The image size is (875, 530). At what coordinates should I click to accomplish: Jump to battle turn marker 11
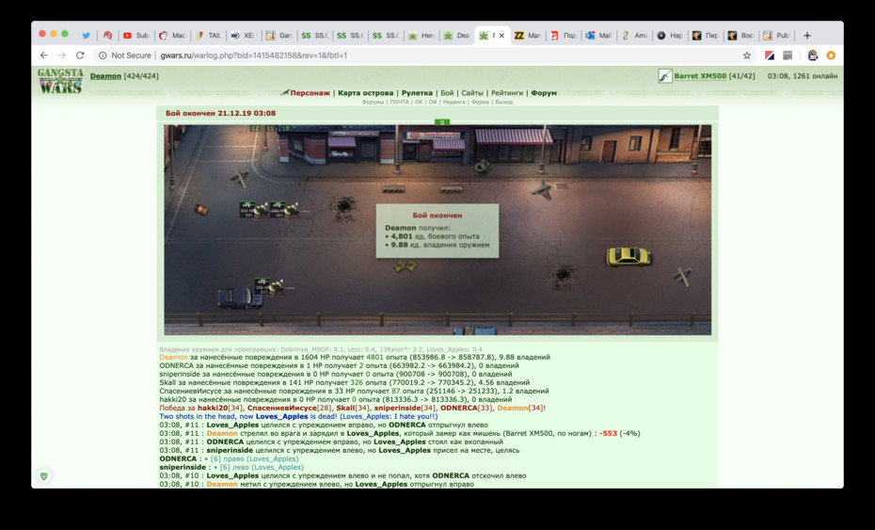[x=270, y=128]
